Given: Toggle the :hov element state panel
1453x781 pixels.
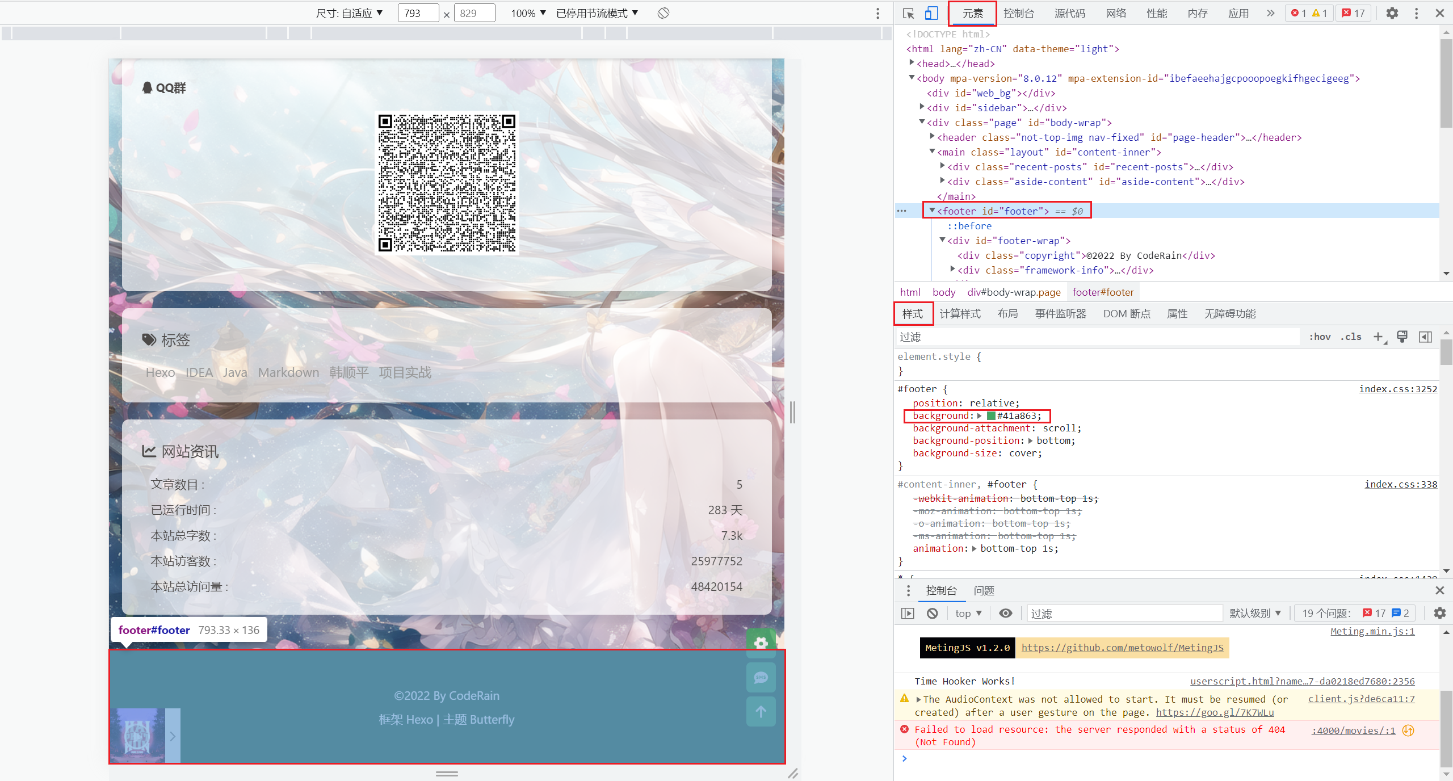Looking at the screenshot, I should click(x=1320, y=337).
